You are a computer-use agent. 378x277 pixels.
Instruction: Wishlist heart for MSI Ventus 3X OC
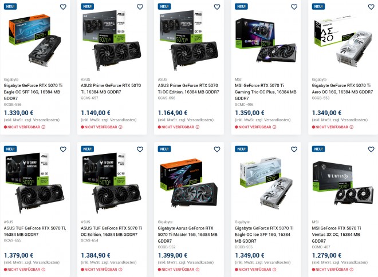point(371,149)
